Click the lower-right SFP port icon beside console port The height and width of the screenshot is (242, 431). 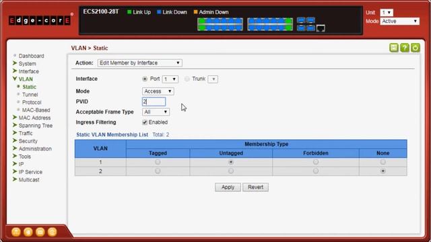pyautogui.click(x=311, y=28)
